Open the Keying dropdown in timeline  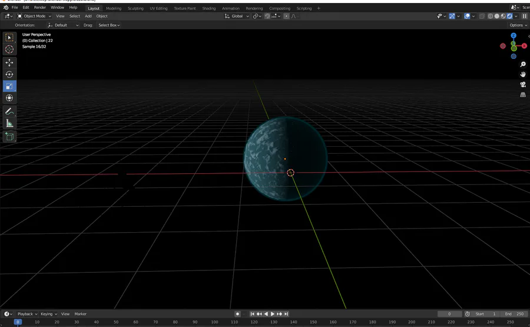[49, 314]
